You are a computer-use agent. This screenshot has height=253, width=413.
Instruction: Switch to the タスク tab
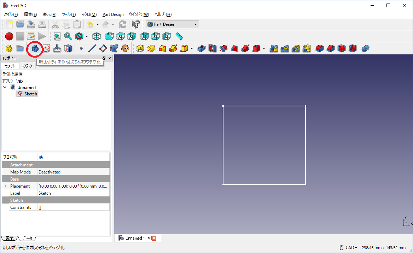click(x=27, y=66)
